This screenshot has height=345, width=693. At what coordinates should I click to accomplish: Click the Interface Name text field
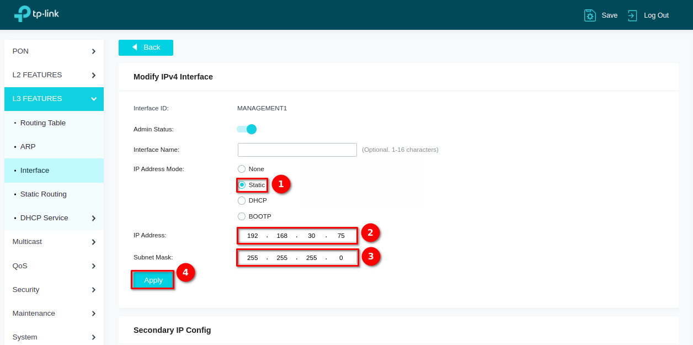pos(297,150)
